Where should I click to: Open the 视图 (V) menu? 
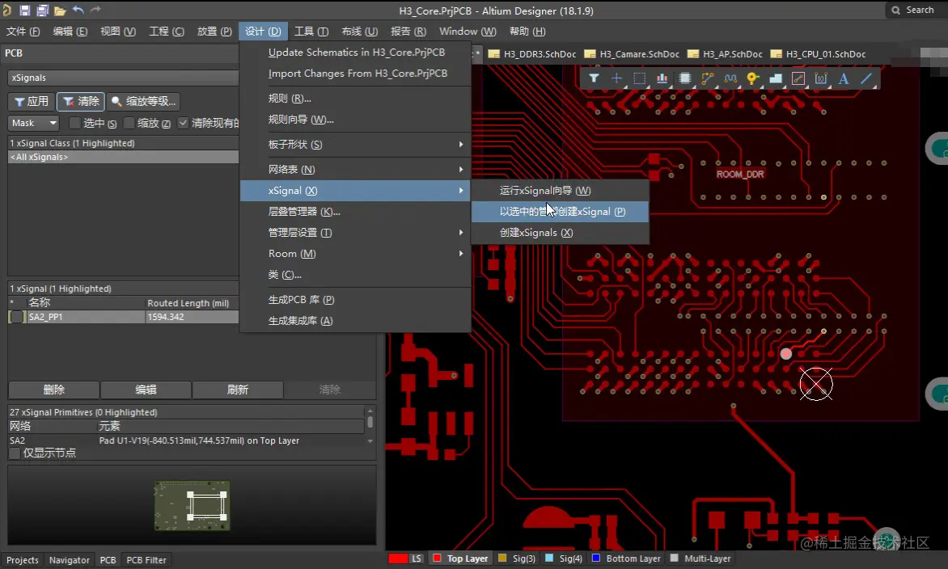118,32
